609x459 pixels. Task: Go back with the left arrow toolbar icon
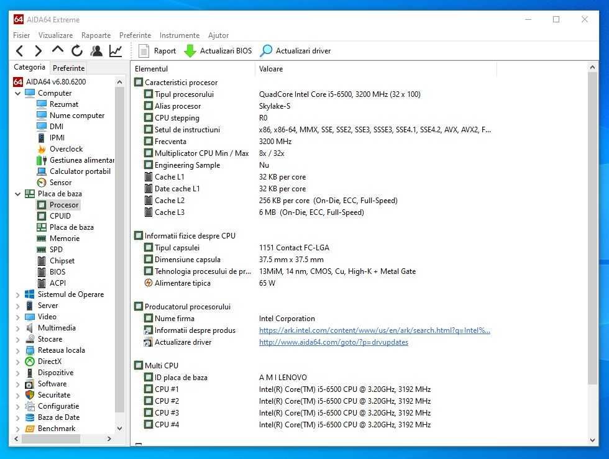click(20, 51)
